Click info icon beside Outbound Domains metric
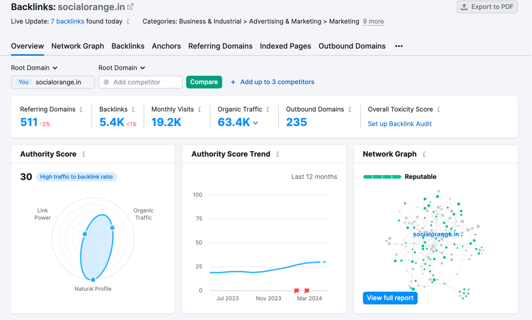The width and height of the screenshot is (532, 320). click(350, 109)
